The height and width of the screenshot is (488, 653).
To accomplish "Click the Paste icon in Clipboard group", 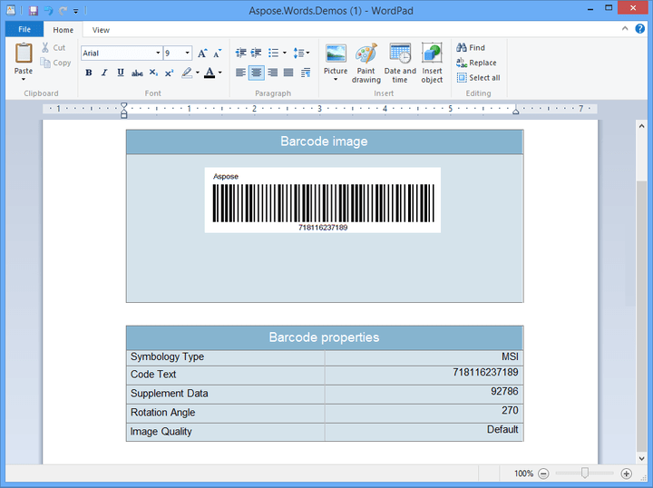I will coord(24,54).
